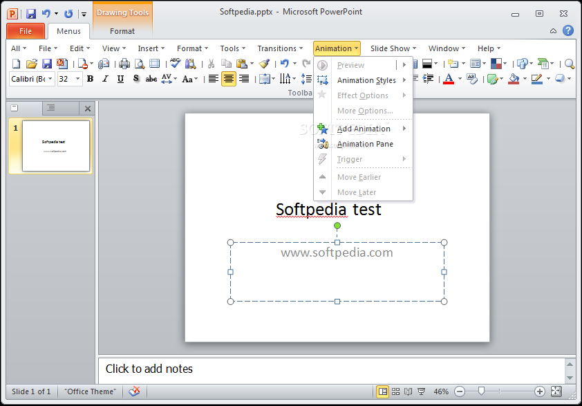Screen dimensions: 582x406
Task: Open PowerPoint Help question mark icon
Action: [568, 30]
